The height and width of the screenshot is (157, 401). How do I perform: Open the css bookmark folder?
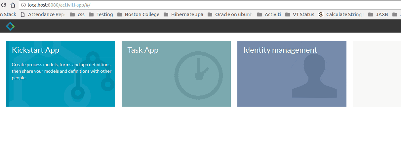pos(77,14)
